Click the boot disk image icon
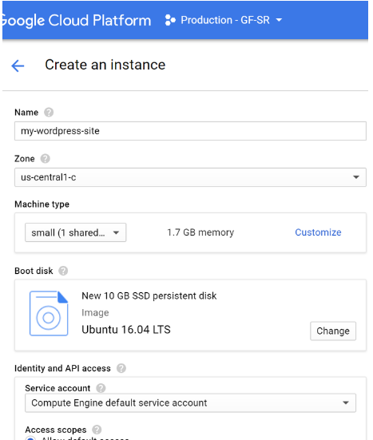Screen dimensions: 373x440 tap(49, 313)
